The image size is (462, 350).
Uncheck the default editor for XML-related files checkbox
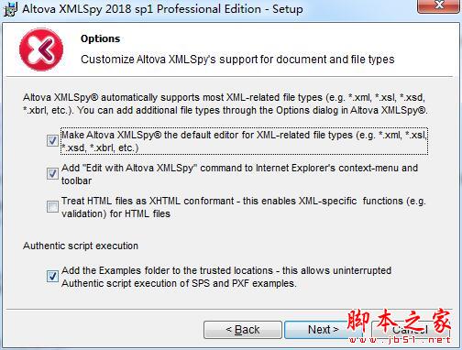pyautogui.click(x=52, y=141)
